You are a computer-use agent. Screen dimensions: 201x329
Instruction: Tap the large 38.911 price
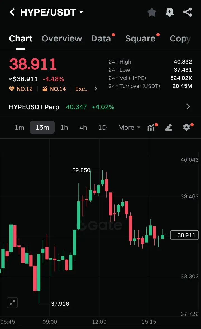[33, 64]
